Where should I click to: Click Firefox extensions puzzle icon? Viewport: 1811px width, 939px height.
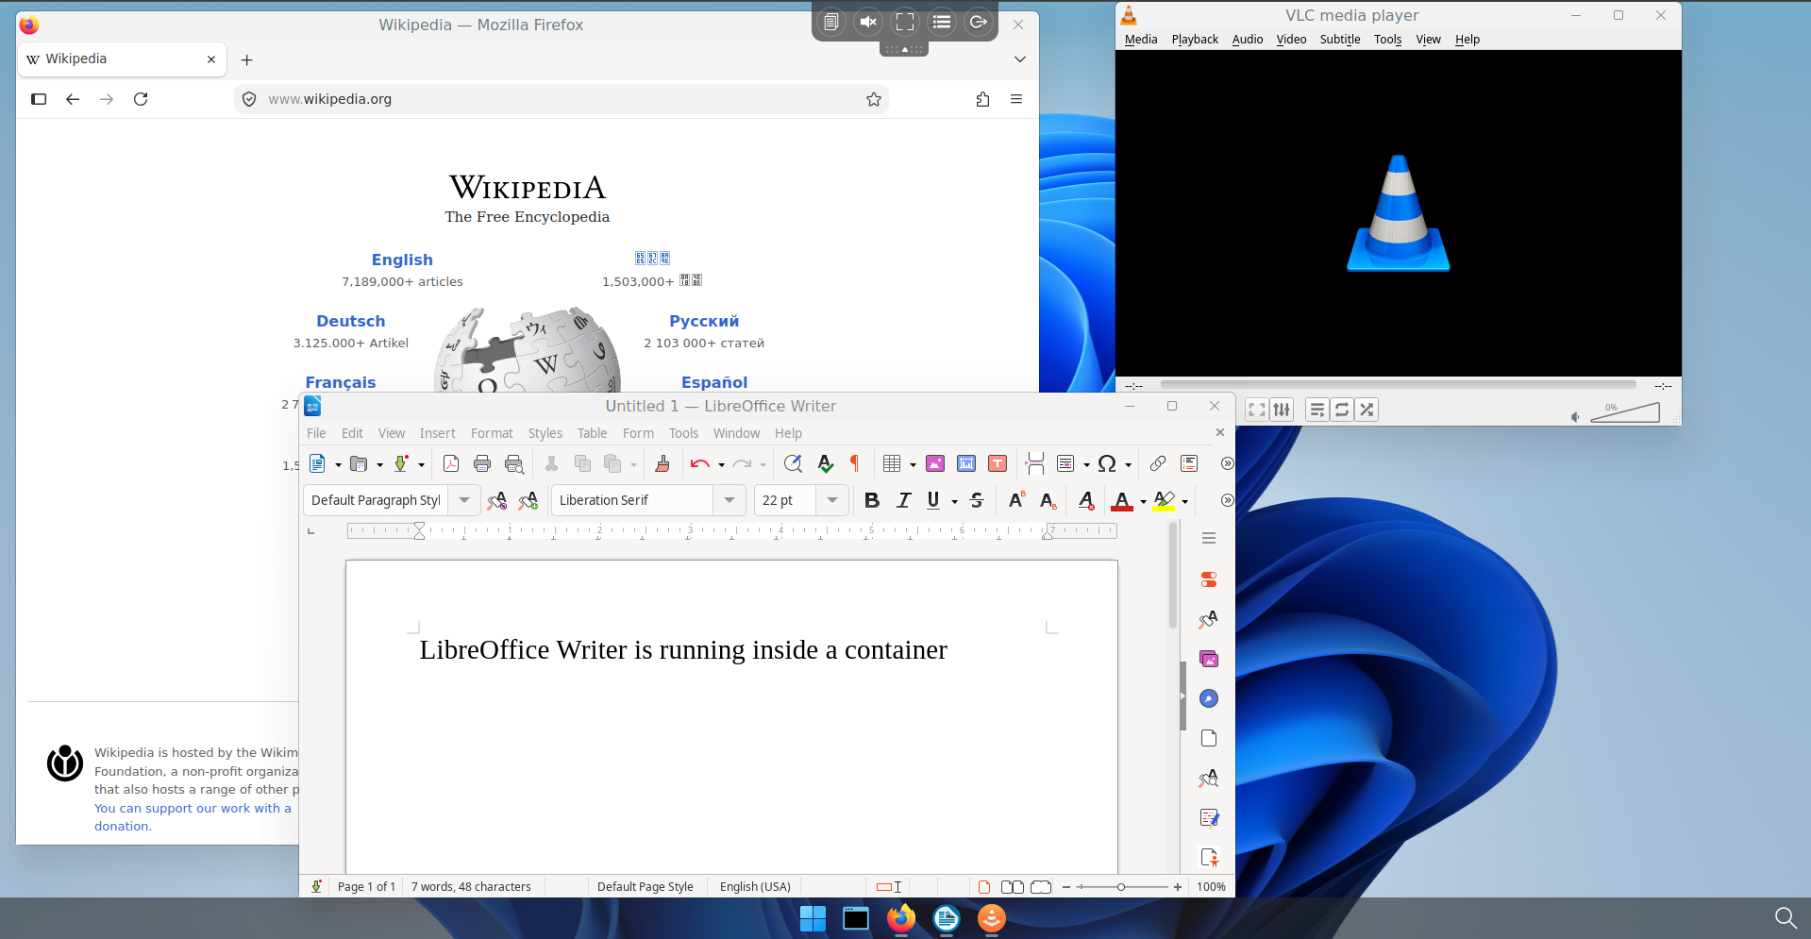point(982,99)
